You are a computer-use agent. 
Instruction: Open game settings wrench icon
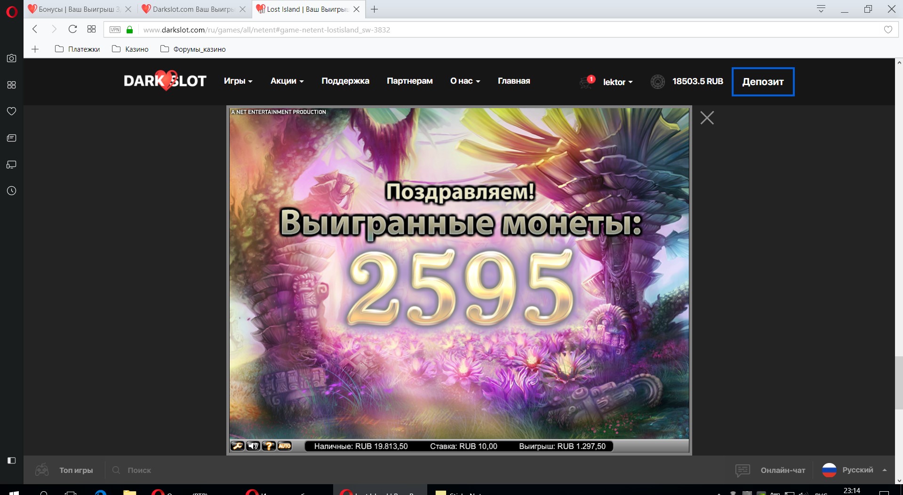(x=238, y=446)
